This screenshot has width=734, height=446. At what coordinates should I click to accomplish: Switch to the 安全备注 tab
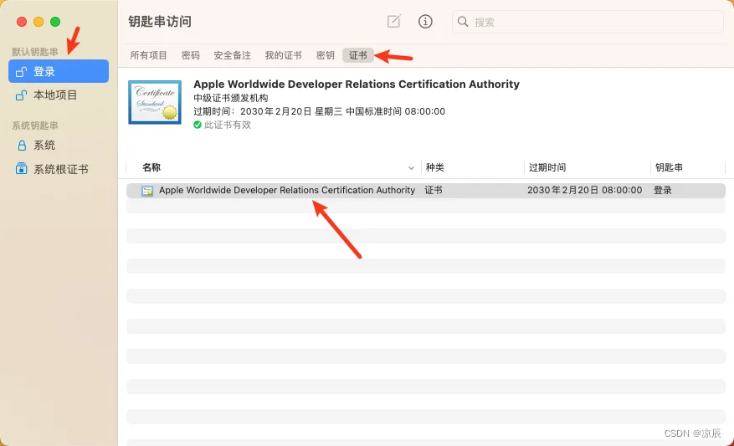click(232, 55)
